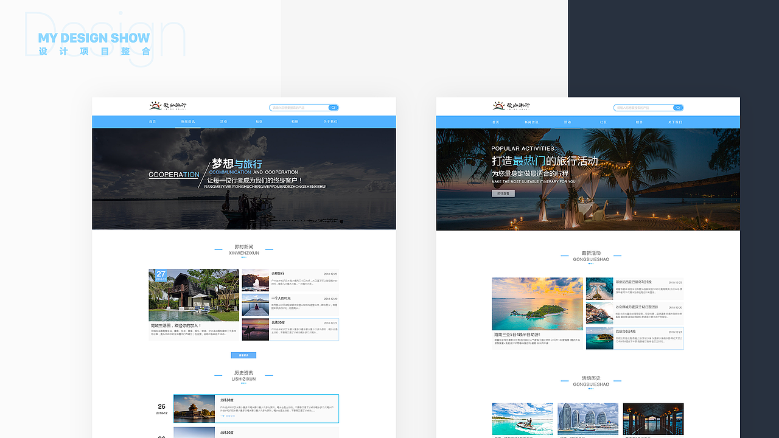The image size is (779, 438).
Task: Go to 社区 in the right page navigation
Action: [x=603, y=122]
